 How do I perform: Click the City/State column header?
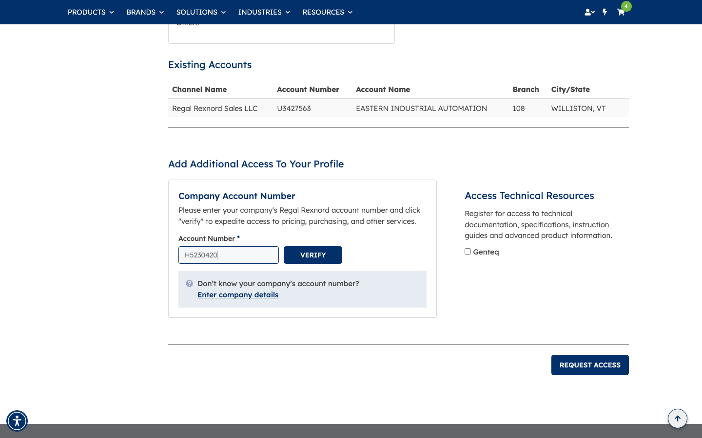(570, 90)
